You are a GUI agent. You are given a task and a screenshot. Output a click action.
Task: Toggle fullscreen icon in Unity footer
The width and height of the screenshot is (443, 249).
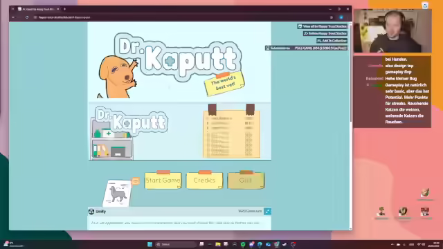pos(267,211)
